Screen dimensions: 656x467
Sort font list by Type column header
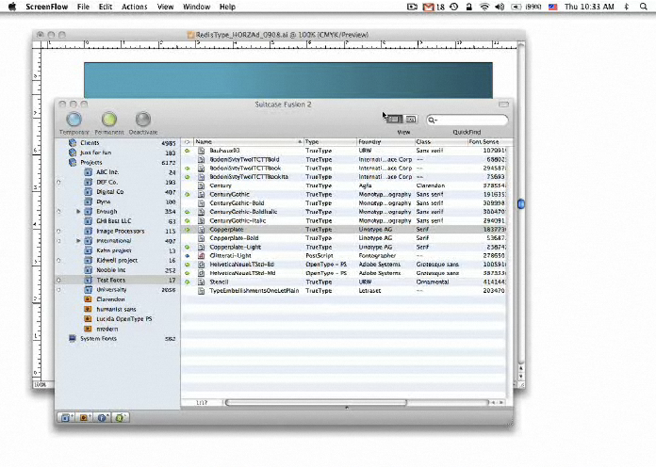[330, 142]
